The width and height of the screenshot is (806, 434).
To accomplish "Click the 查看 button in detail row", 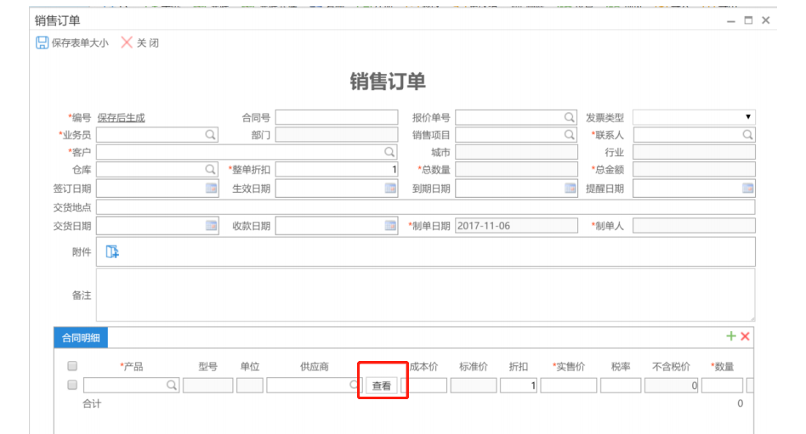I will point(382,386).
